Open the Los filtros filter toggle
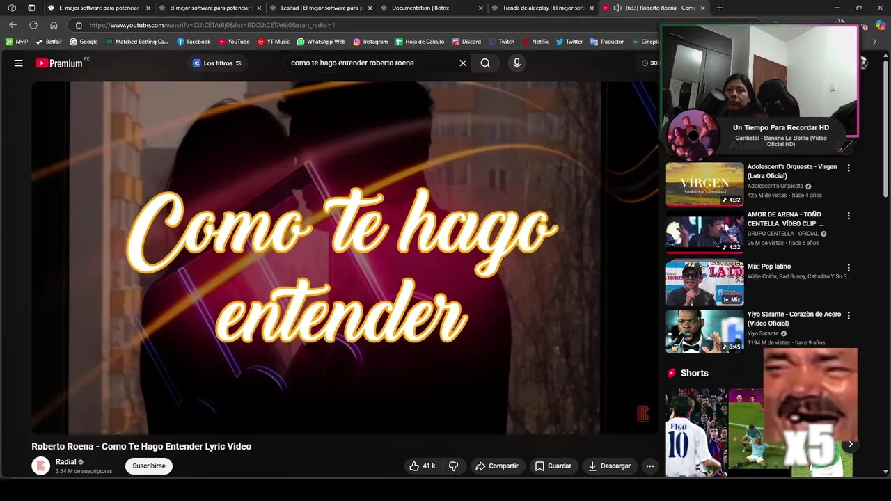Screen dimensions: 891x501 tap(217, 63)
